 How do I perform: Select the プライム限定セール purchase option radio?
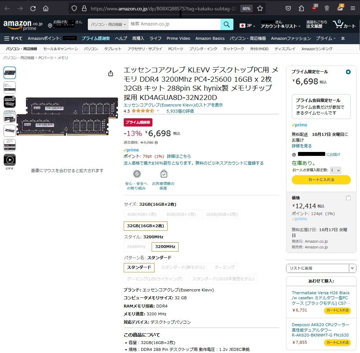348,72
